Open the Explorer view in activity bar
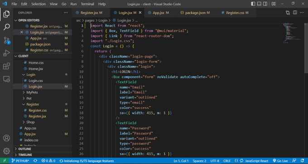 pos(6,14)
